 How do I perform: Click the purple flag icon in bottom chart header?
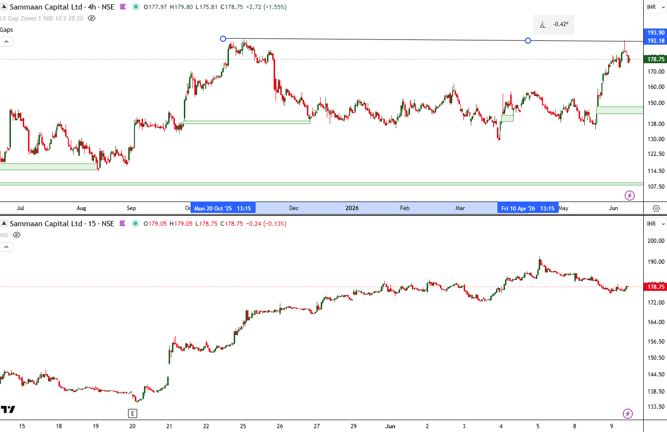click(x=123, y=223)
